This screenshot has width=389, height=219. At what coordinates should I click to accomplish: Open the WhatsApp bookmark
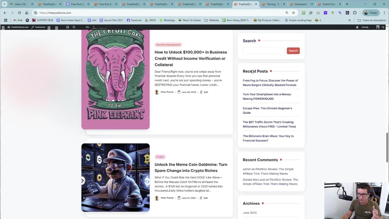pyautogui.click(x=167, y=20)
